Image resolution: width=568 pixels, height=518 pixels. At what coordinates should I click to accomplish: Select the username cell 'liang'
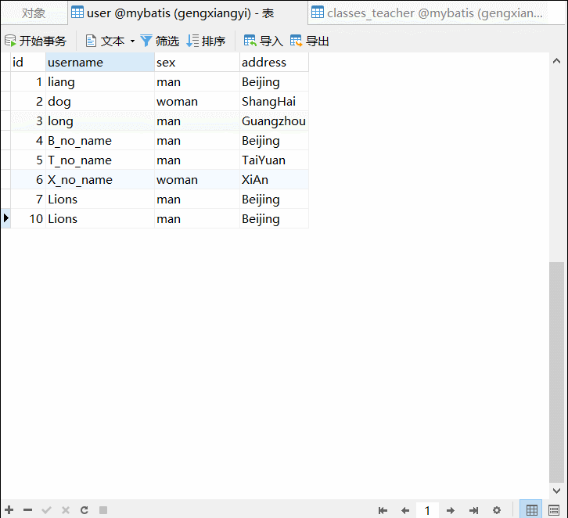100,82
